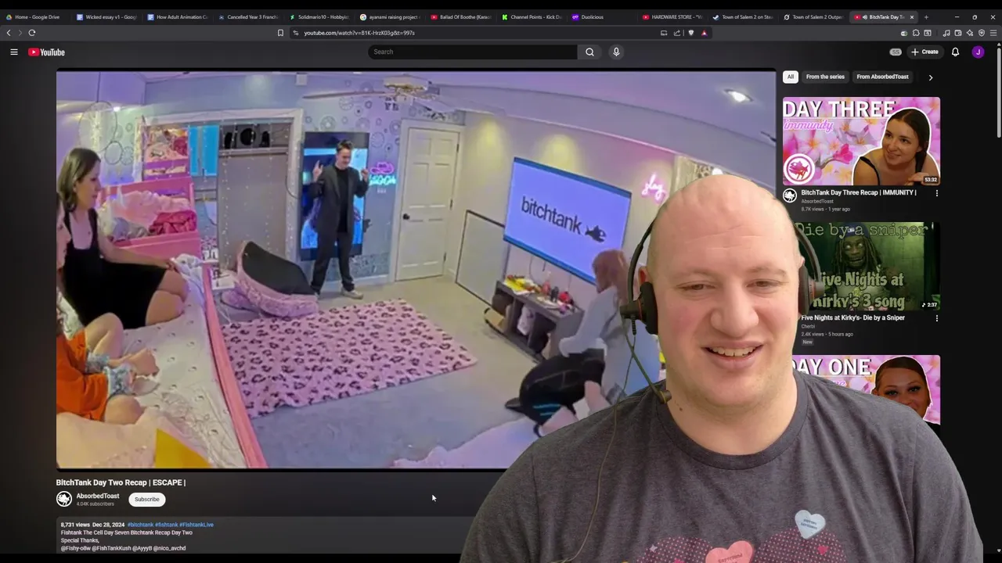
Task: Show more filter chips with right chevron
Action: (930, 77)
